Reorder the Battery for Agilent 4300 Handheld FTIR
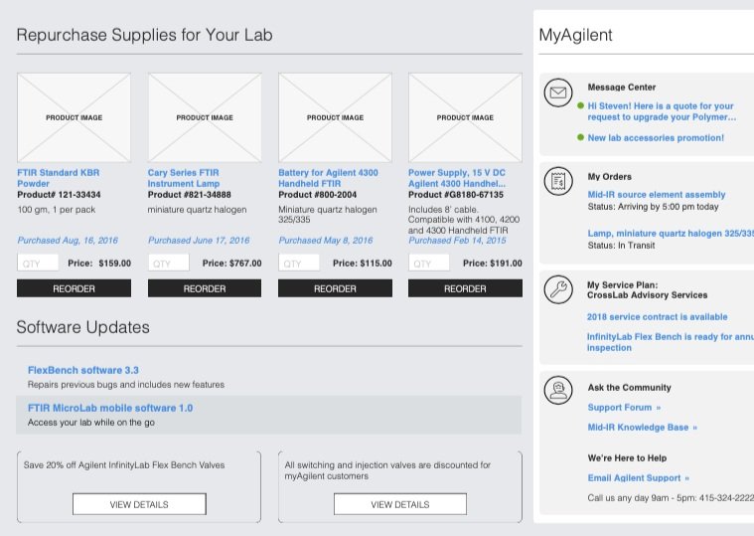754x536 pixels. click(335, 288)
